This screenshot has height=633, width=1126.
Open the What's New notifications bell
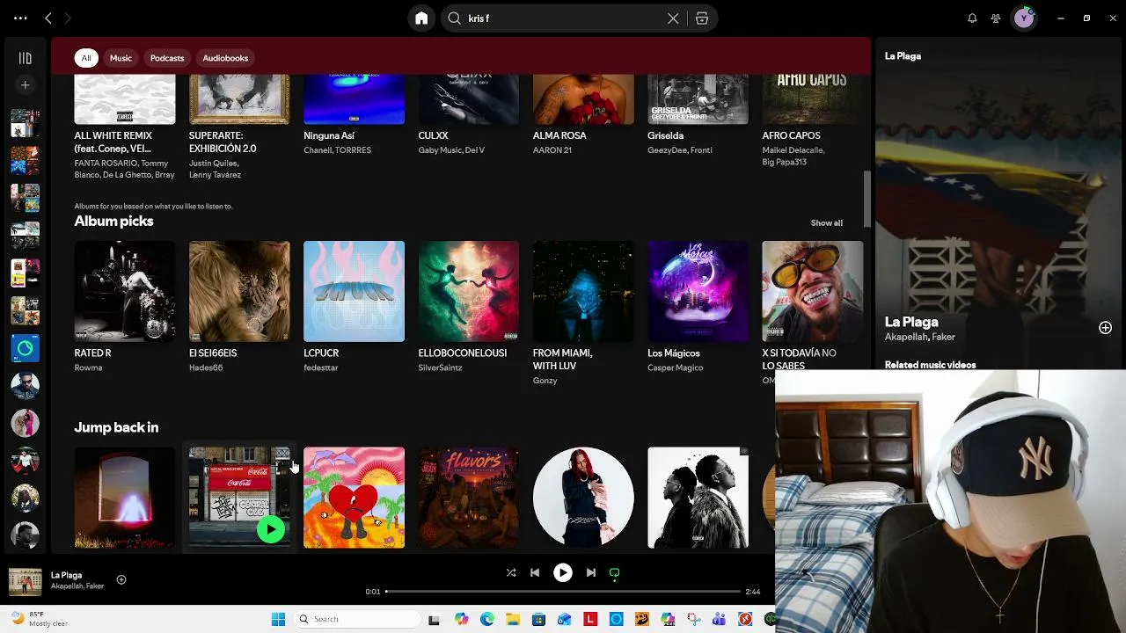pos(972,18)
